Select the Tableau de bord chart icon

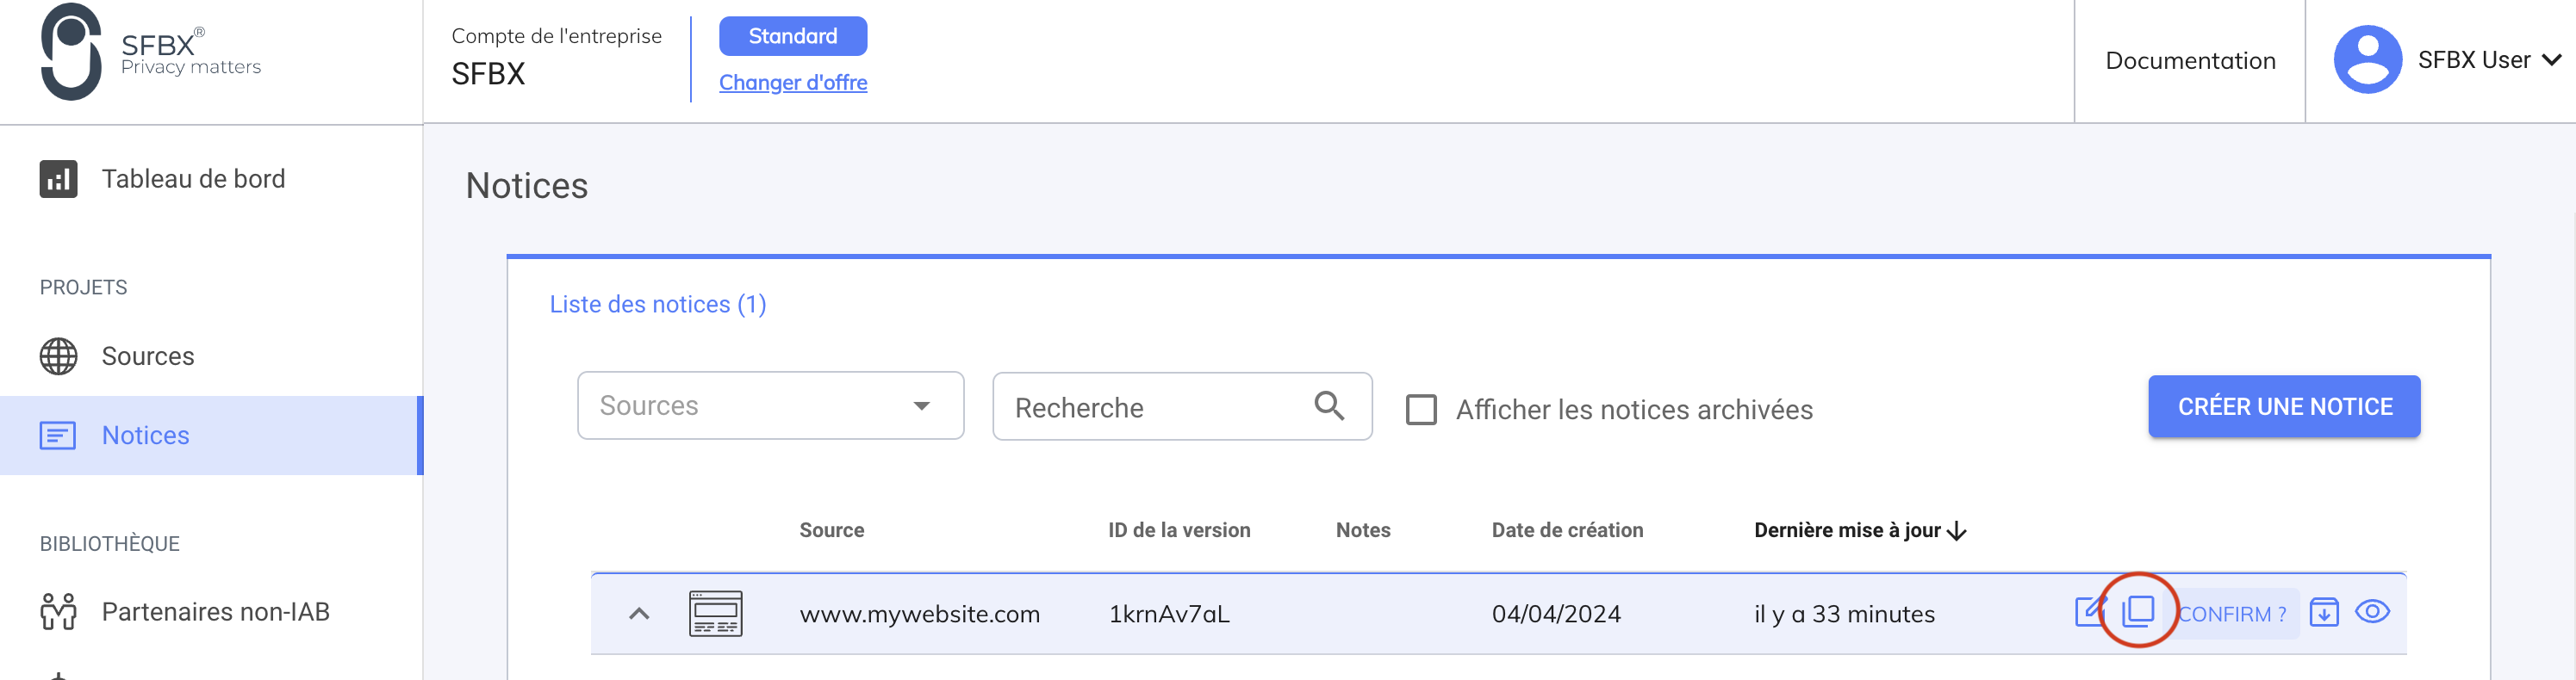tap(57, 179)
